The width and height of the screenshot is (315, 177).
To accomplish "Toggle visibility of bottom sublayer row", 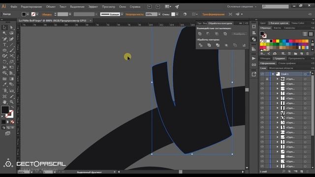I will [x=262, y=166].
